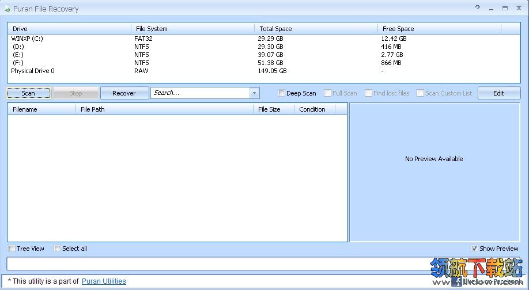Sort by the Total Space column header
529x290 pixels.
pos(316,29)
